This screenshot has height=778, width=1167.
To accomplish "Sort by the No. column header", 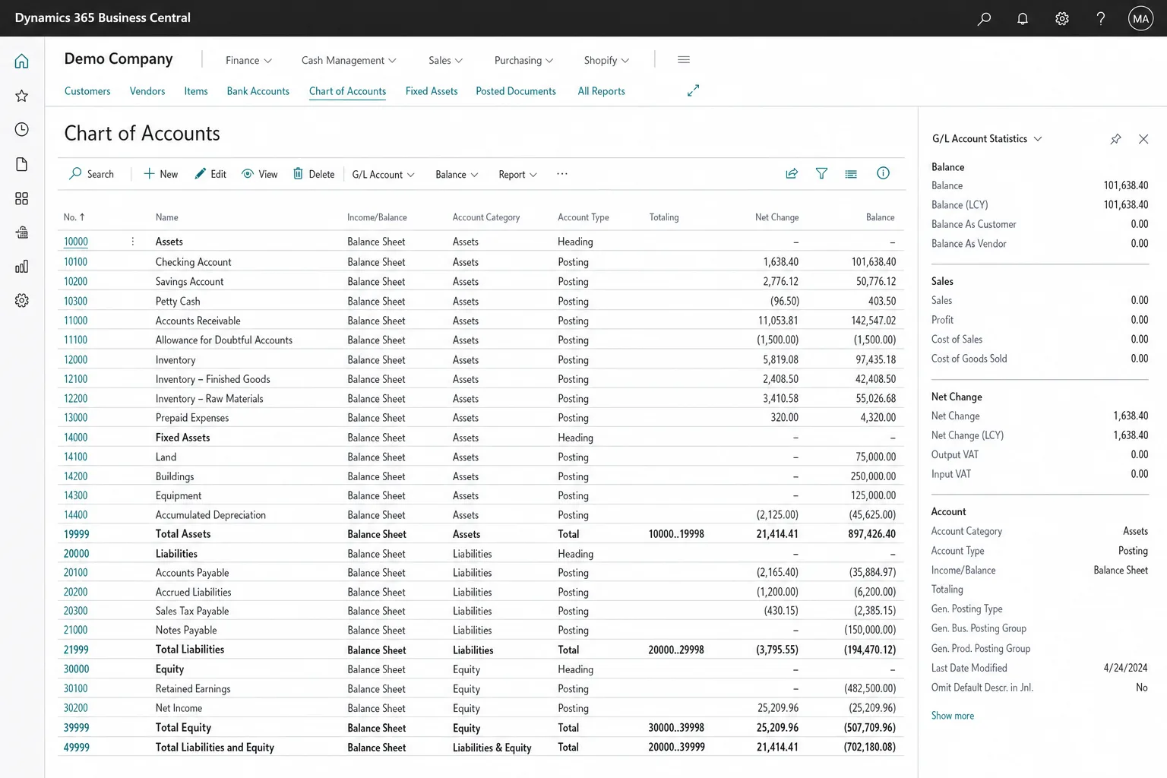I will 74,217.
